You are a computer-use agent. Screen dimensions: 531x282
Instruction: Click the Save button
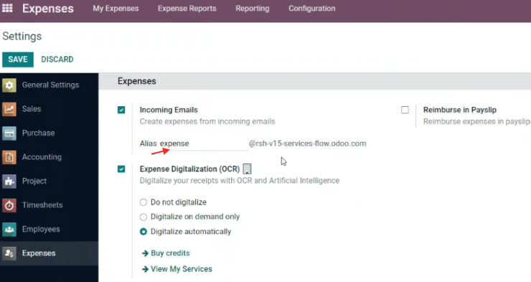[18, 60]
